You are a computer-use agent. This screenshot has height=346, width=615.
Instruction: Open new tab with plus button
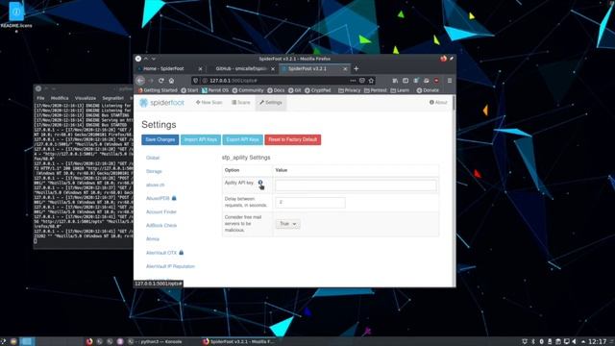(356, 68)
